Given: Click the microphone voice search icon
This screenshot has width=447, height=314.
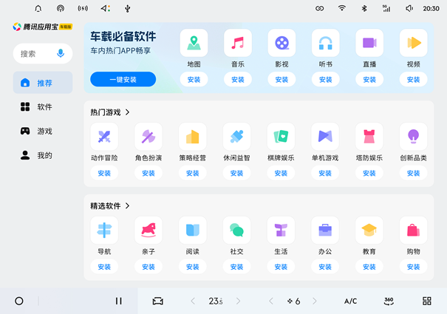Looking at the screenshot, I should tap(61, 54).
